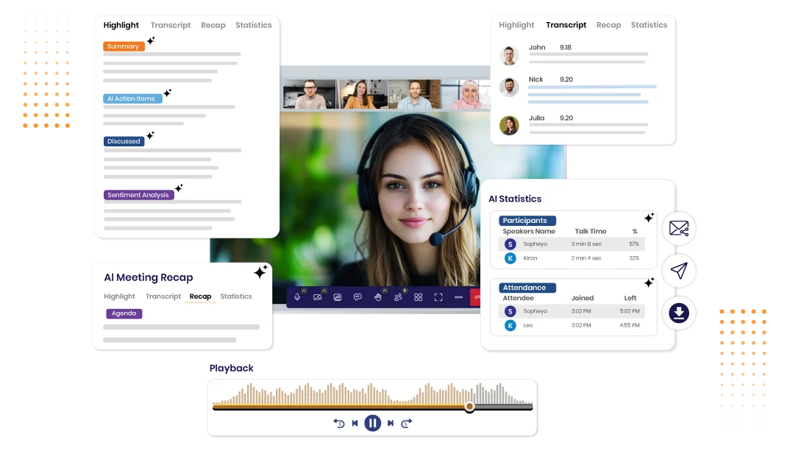Raise your hand in the meeting
Viewport: 787px width, 451px height.
[x=378, y=297]
